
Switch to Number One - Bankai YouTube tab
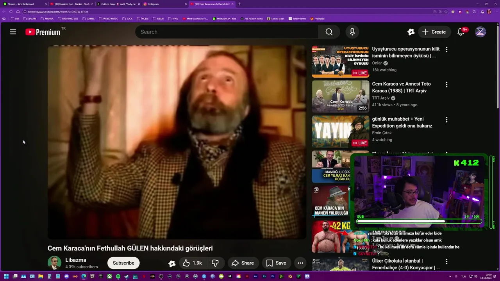pyautogui.click(x=72, y=4)
